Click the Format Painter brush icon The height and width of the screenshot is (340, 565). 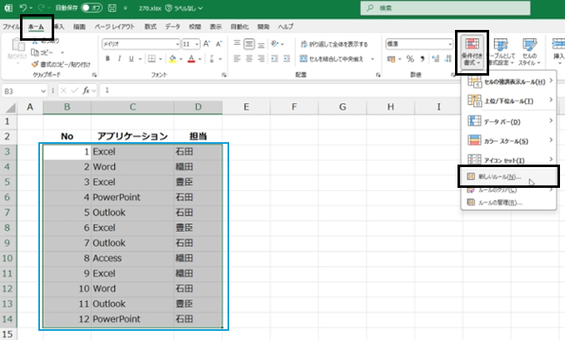34,63
